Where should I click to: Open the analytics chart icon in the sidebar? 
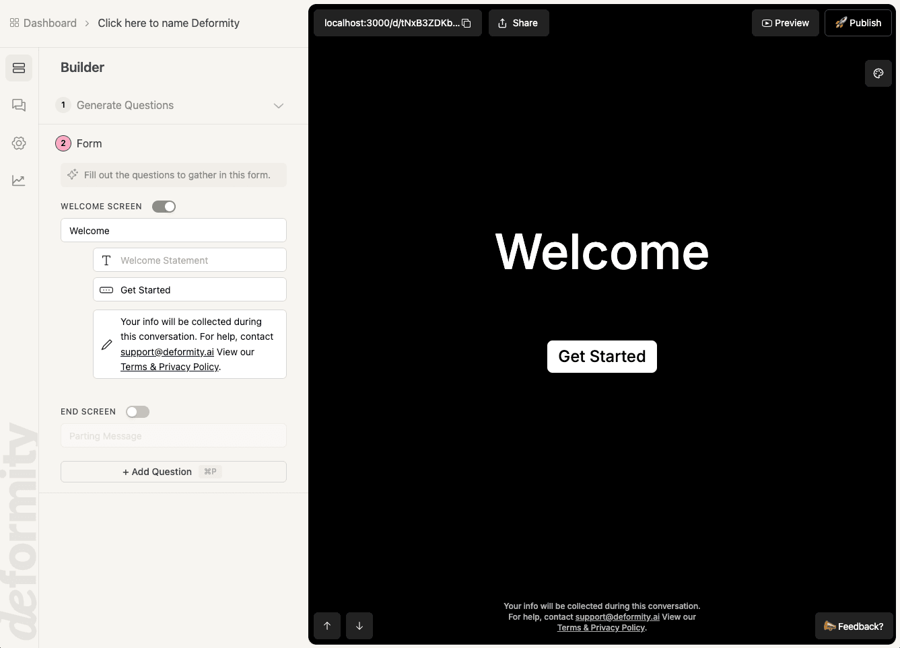pyautogui.click(x=19, y=180)
